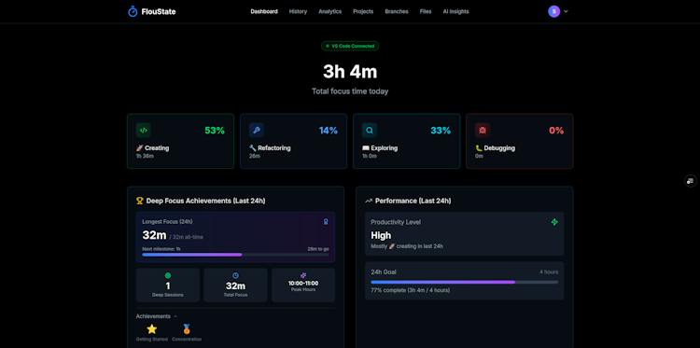Open the AI Insights tab

[455, 11]
